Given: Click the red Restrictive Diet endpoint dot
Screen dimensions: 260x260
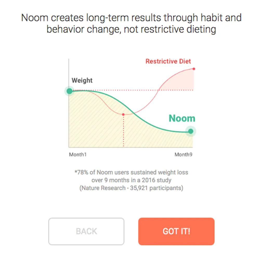Looking at the screenshot, I should [194, 69].
